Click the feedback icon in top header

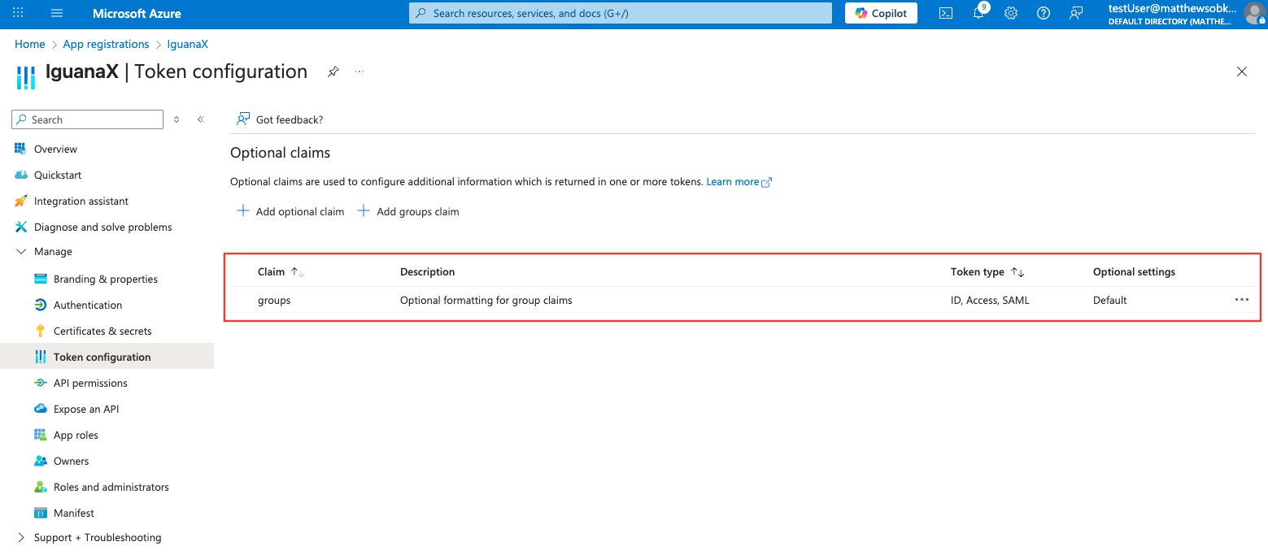pos(1076,13)
